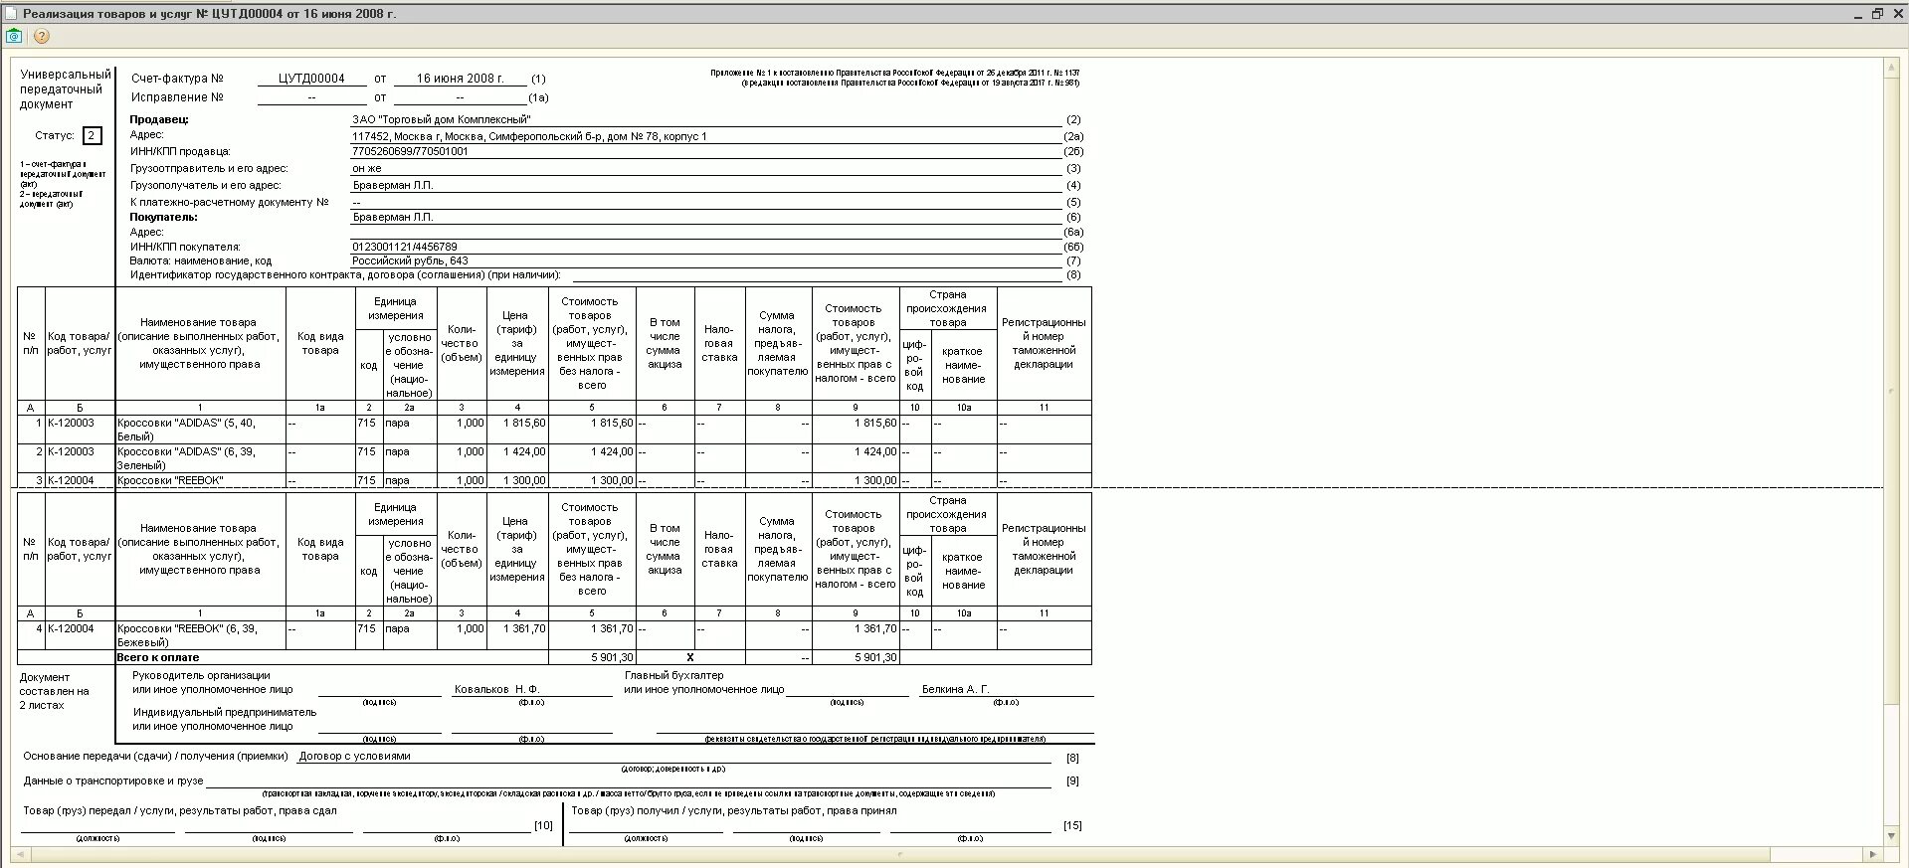Select the seller address starting with 117452
Viewport: 1909px width, 868px height.
[529, 136]
